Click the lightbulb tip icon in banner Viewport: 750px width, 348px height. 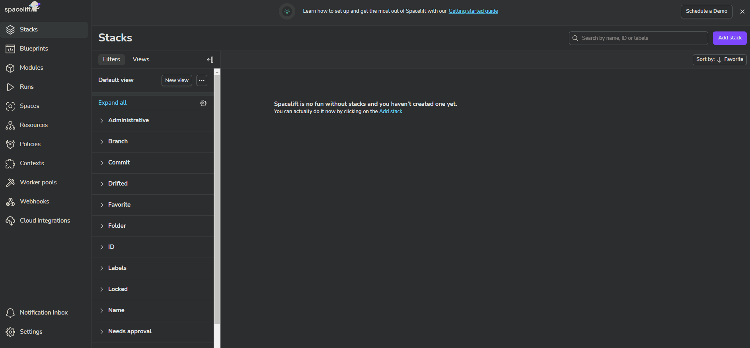click(287, 11)
